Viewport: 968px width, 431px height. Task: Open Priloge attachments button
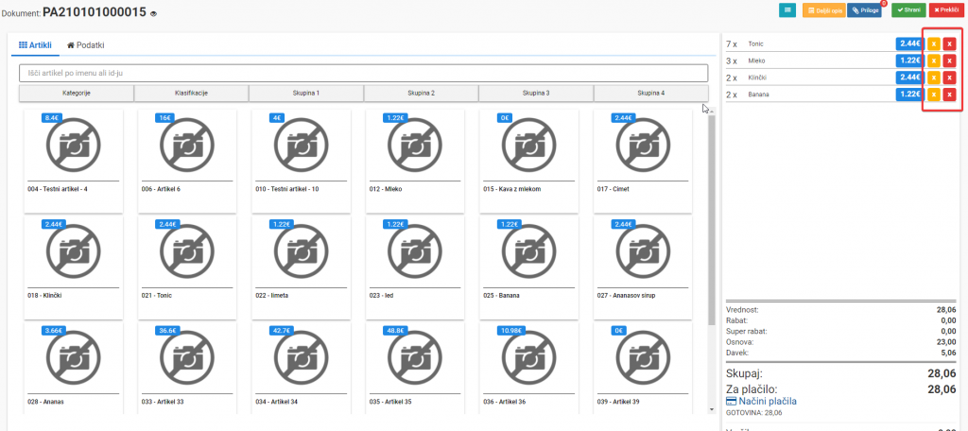pos(864,9)
